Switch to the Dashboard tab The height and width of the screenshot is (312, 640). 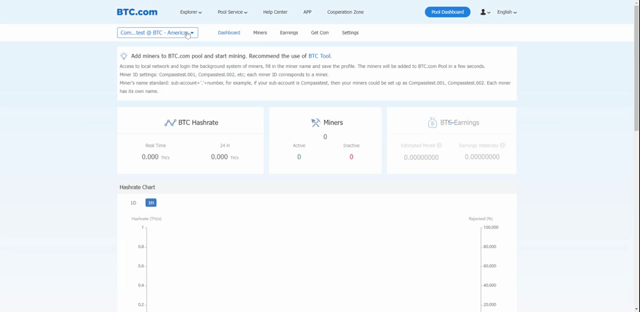(229, 33)
